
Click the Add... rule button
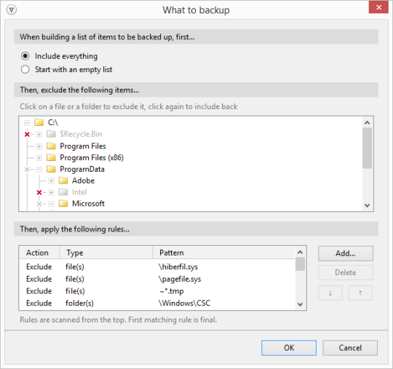pos(346,253)
